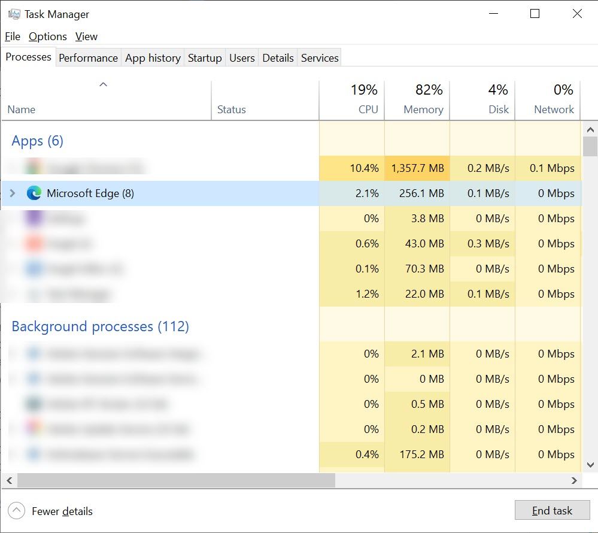Switch to the Services tab
Viewport: 598px width, 533px height.
click(319, 57)
